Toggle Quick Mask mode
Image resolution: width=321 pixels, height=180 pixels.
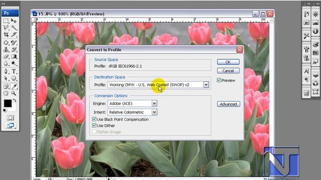[x=10, y=117]
